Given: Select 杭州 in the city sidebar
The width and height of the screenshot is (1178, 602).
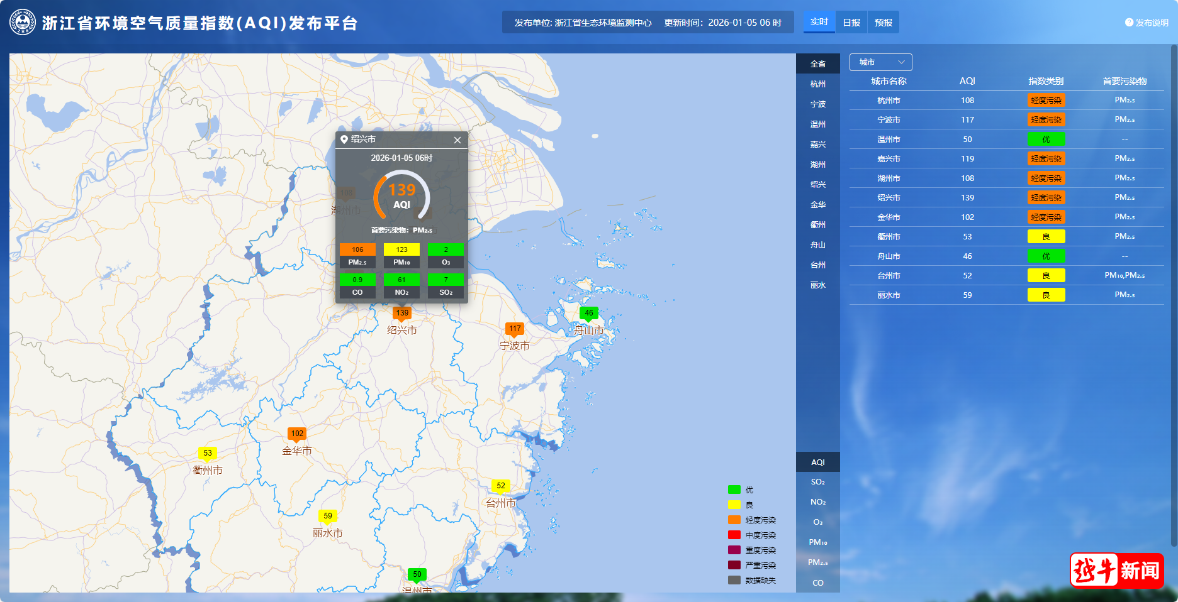Looking at the screenshot, I should 817,84.
